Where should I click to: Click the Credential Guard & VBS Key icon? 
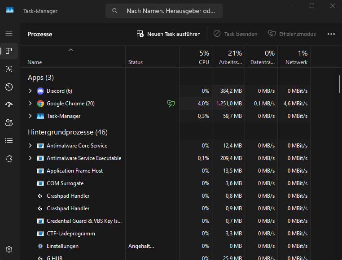click(40, 221)
